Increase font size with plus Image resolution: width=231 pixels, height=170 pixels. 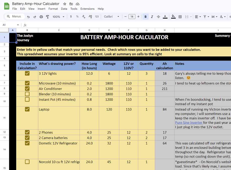point(138,17)
